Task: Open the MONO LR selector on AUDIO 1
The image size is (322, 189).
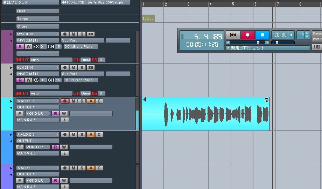Action: 37,114
